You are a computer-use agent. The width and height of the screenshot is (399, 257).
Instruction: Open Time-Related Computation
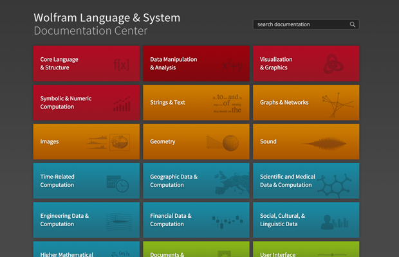[x=86, y=181]
